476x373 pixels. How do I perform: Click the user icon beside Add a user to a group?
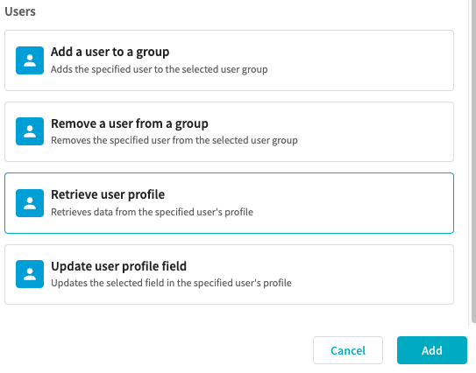tap(30, 60)
